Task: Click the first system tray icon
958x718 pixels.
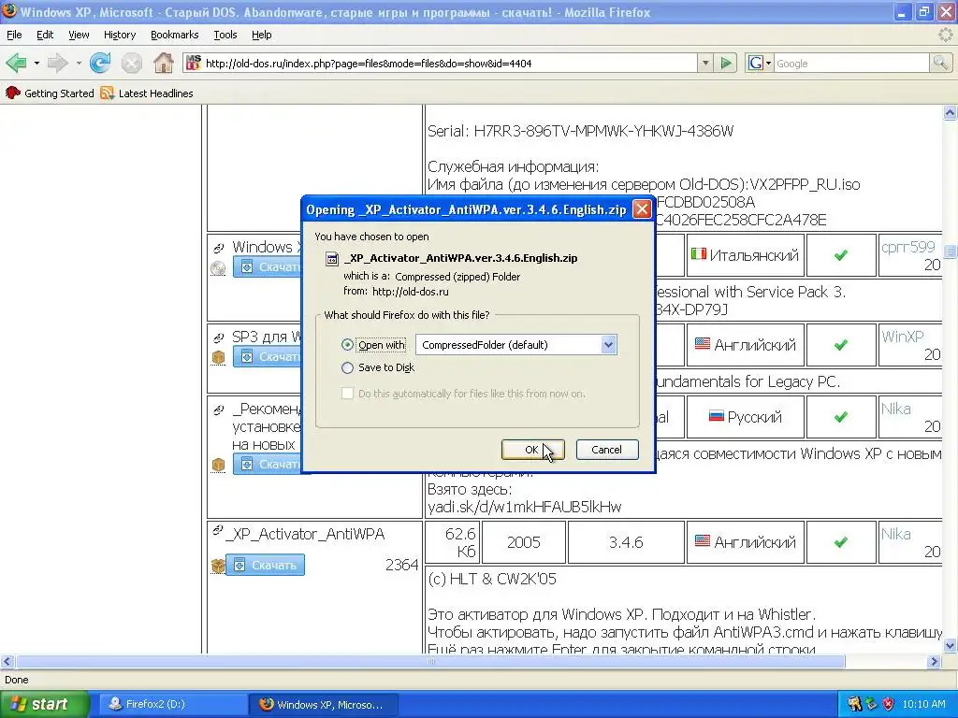Action: 855,704
